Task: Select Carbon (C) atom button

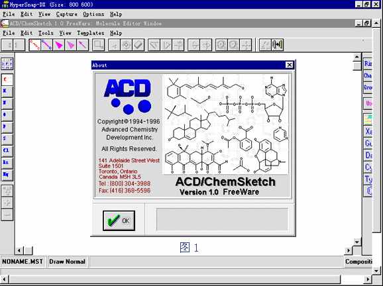Action: [7, 80]
